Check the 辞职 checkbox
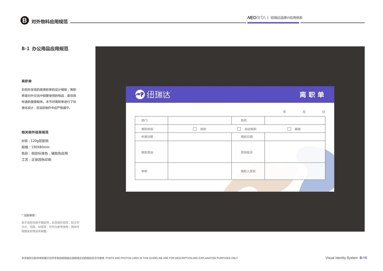The height and width of the screenshot is (271, 383). pyautogui.click(x=195, y=129)
